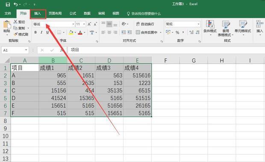Click Wrap Text (自动换行)

click(145, 24)
